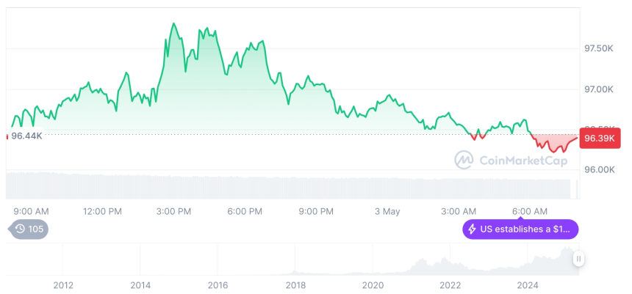Click 2022 in the bottom year axis
Screen dimensions: 632x294
pos(450,284)
